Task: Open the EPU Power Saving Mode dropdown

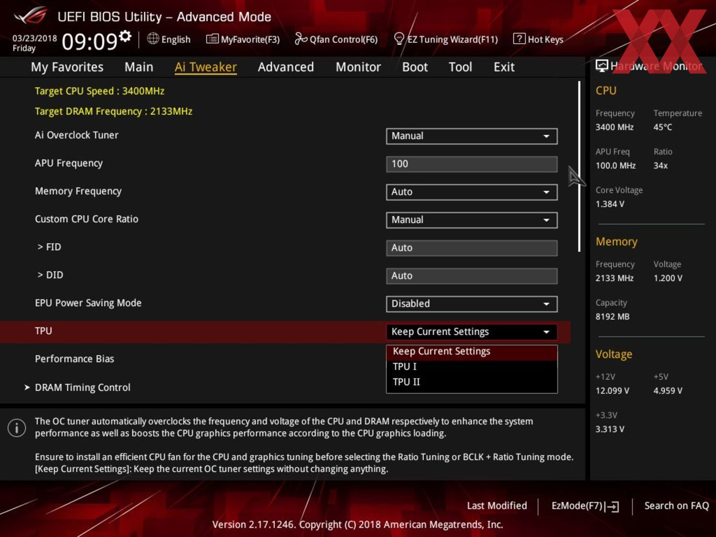Action: click(472, 304)
